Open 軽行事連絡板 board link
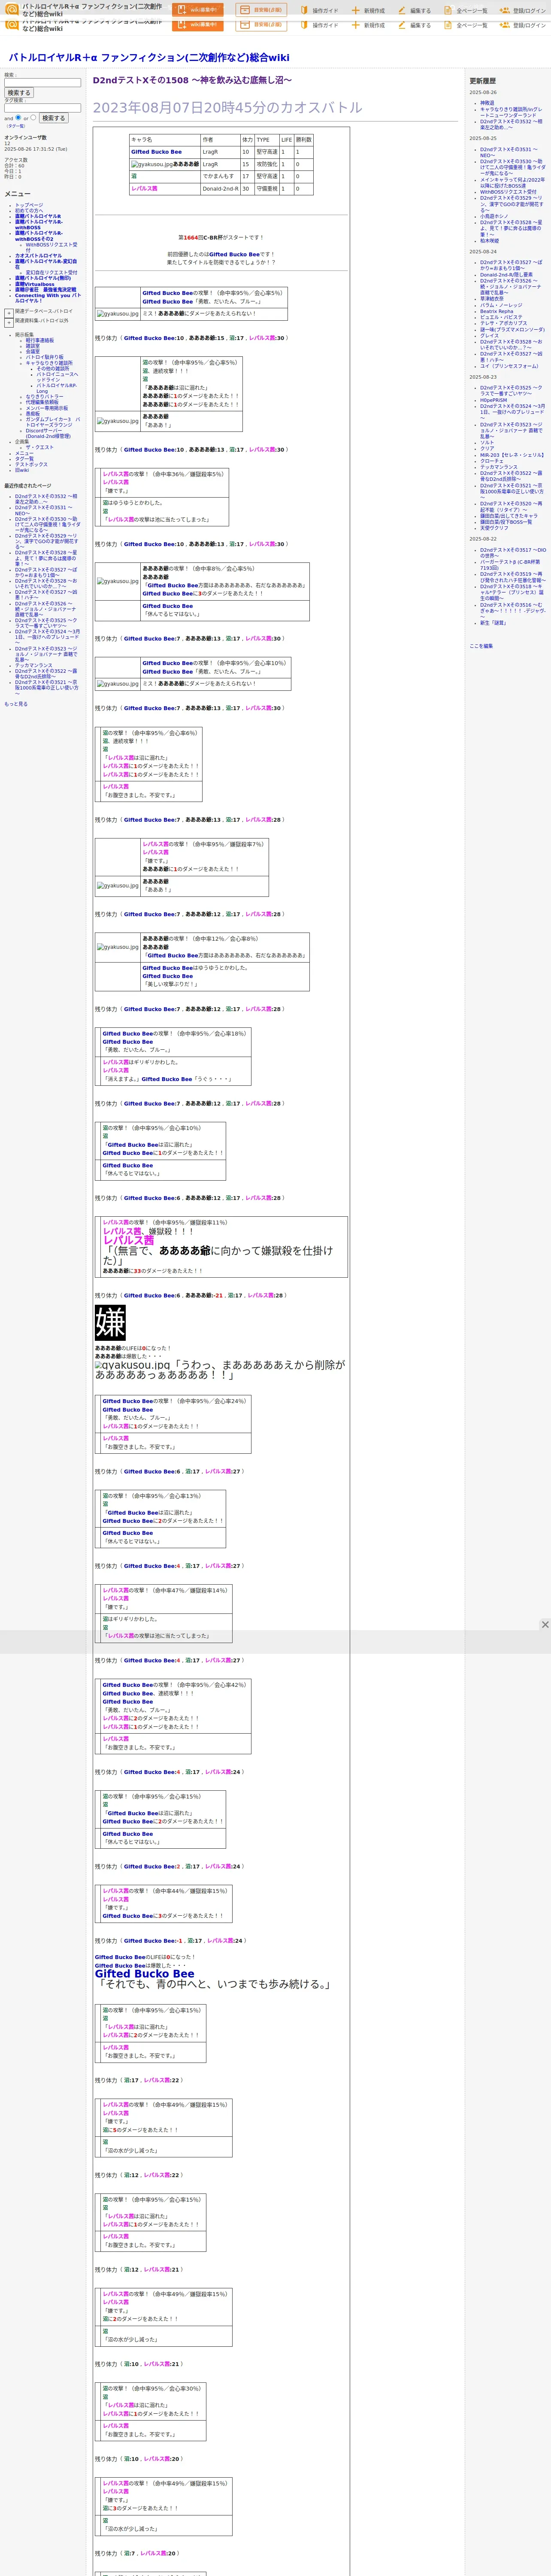551x2576 pixels. (x=40, y=340)
